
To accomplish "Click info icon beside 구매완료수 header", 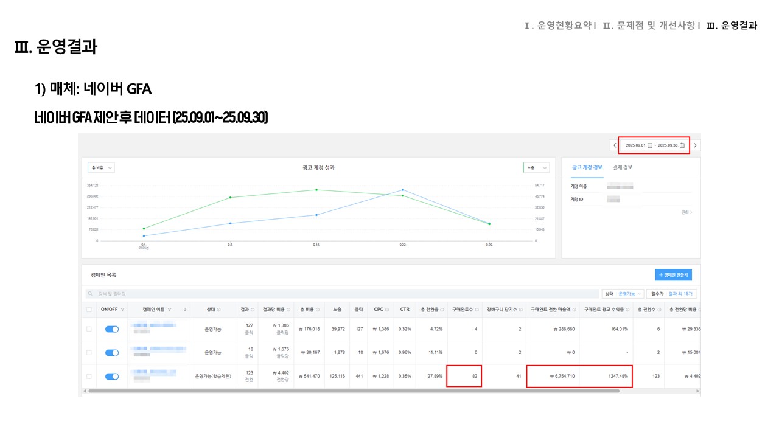I will [x=478, y=310].
